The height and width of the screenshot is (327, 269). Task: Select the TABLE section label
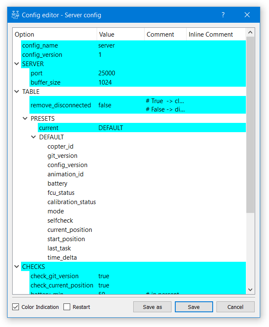(x=31, y=91)
